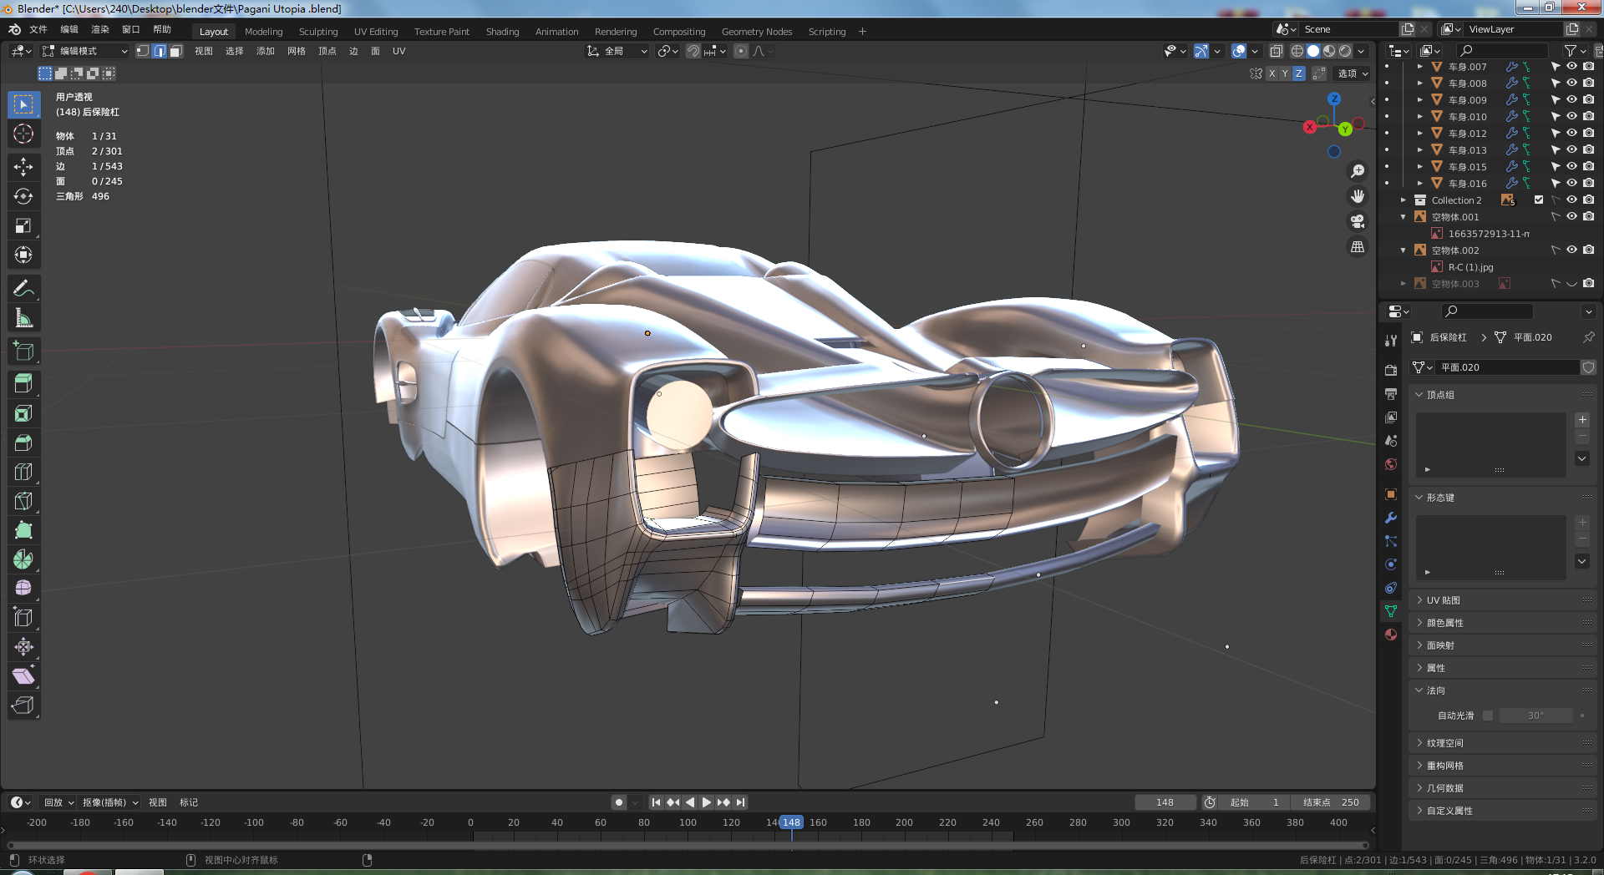Viewport: 1604px width, 875px height.
Task: Choose the Extrude Region tool
Action: 23,383
